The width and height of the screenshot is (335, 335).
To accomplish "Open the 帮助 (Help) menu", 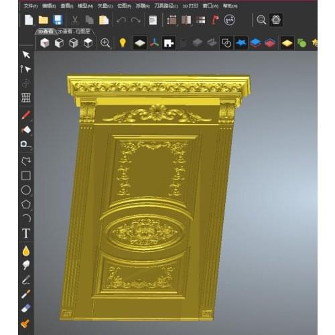I will point(230,6).
